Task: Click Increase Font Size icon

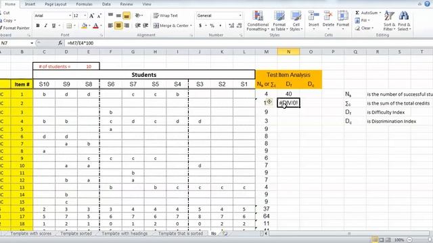Action: (x=92, y=16)
